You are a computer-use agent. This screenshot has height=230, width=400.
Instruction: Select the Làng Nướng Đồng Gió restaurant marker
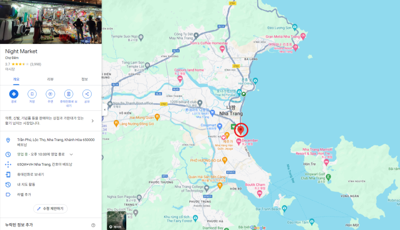tap(116, 123)
